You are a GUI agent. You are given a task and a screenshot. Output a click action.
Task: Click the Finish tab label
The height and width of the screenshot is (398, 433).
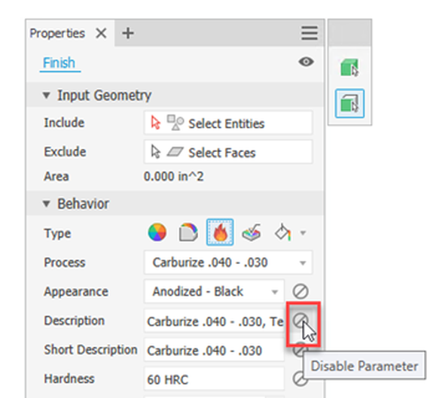click(59, 63)
